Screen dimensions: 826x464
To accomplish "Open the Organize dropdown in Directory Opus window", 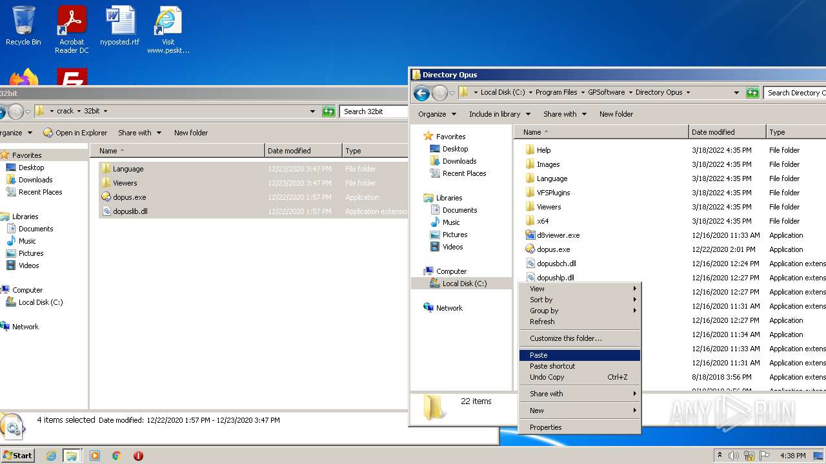I will [x=437, y=114].
